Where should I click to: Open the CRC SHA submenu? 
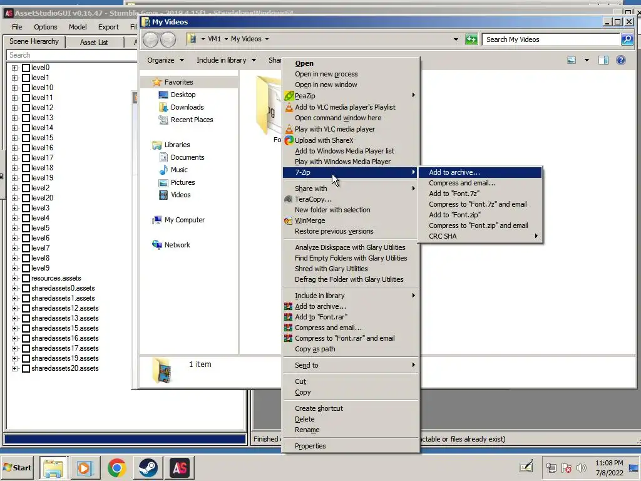pos(480,236)
